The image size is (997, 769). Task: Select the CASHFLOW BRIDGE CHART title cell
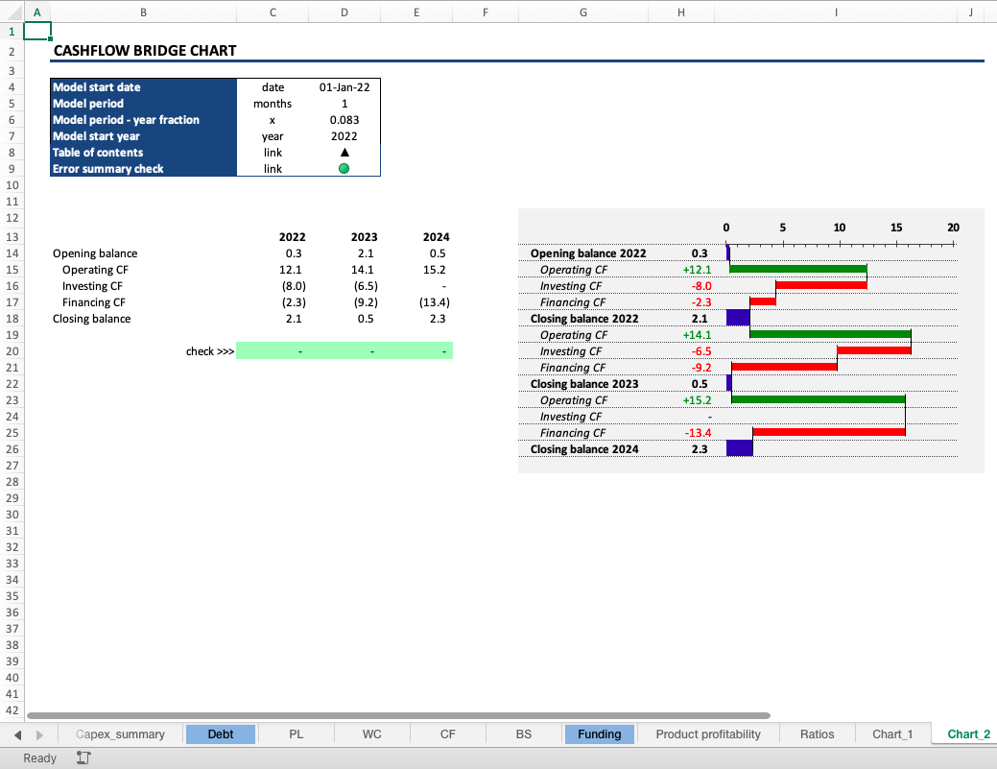pos(145,50)
